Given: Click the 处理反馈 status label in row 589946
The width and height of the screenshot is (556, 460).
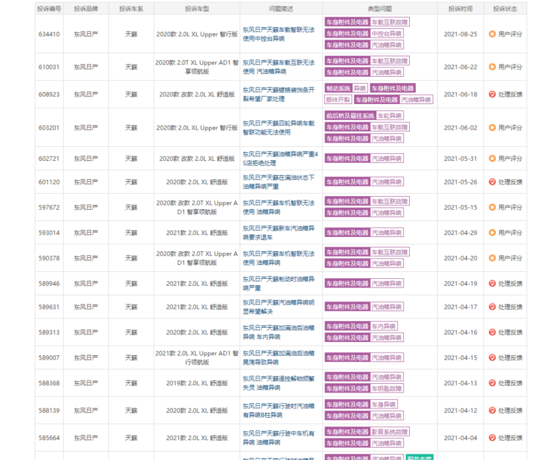Looking at the screenshot, I should [510, 283].
